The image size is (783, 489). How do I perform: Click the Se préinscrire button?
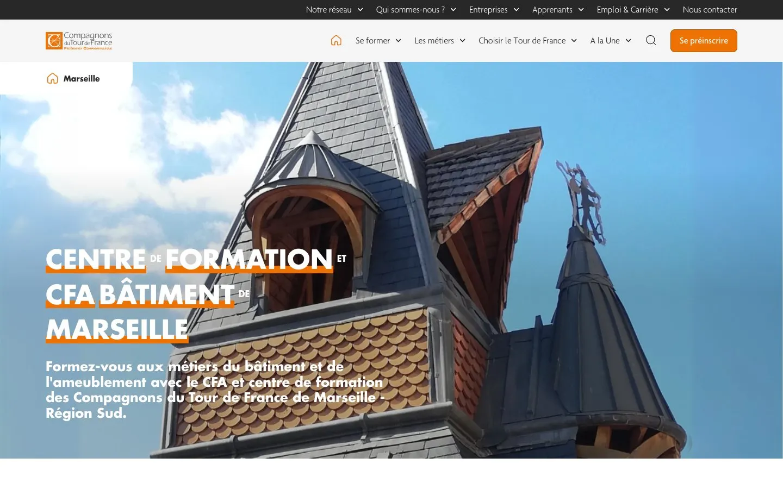(x=704, y=41)
